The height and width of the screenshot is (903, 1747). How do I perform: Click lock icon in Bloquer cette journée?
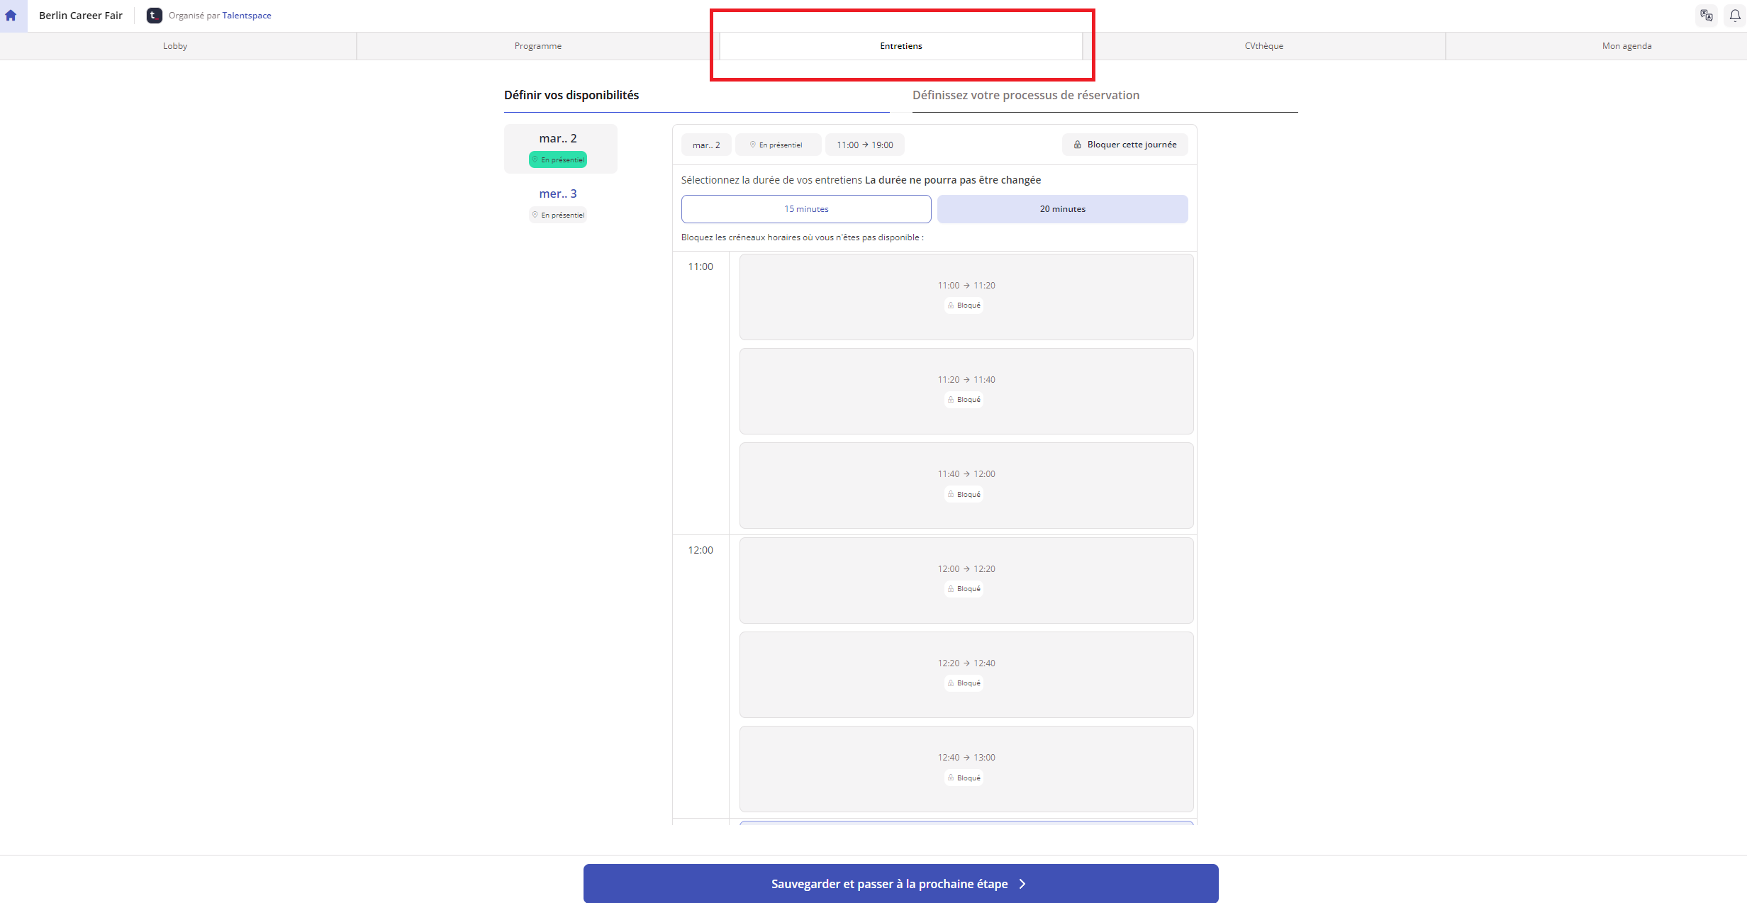(x=1077, y=145)
